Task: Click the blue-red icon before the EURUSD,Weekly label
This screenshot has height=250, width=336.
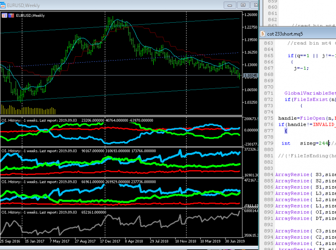Action: (x=11, y=16)
